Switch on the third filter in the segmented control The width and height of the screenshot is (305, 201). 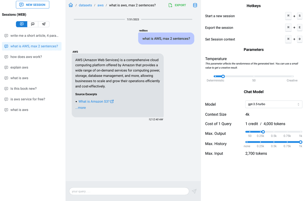[43, 24]
